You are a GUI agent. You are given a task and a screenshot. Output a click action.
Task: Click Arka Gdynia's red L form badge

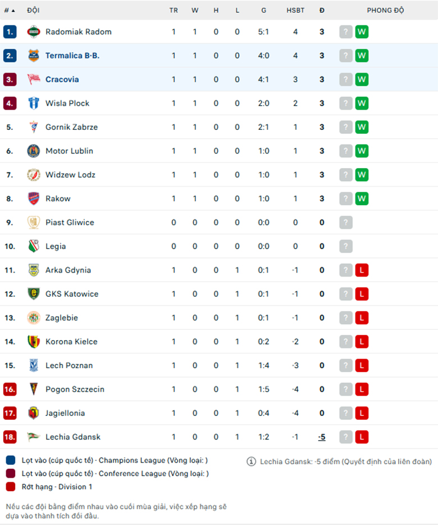[362, 270]
